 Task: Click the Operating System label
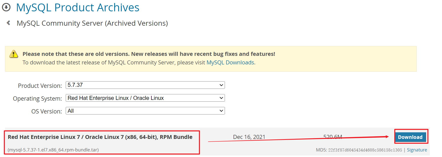click(37, 99)
